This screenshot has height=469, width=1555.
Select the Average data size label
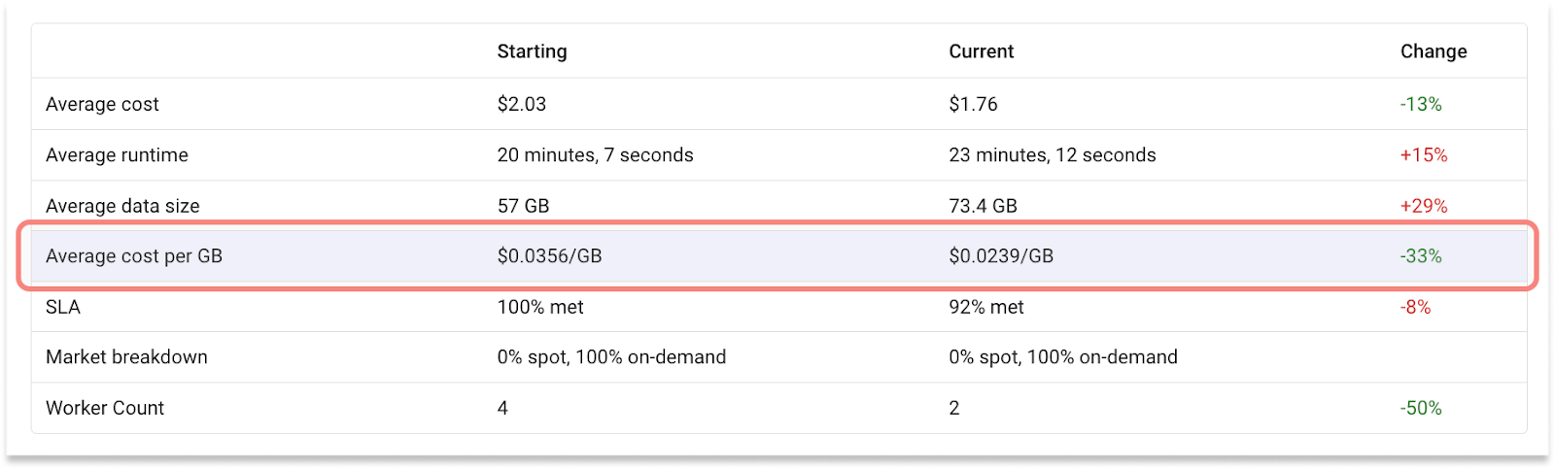[122, 206]
